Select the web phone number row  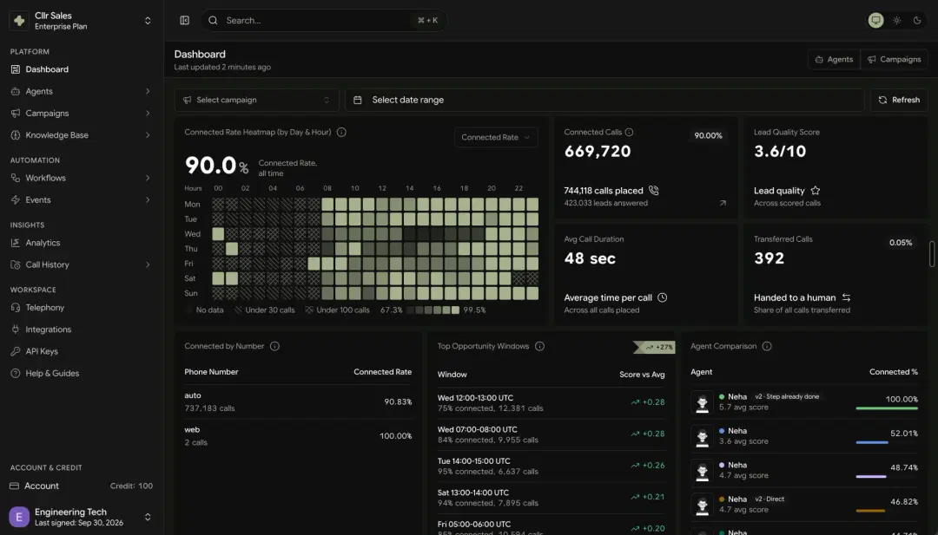coord(298,436)
